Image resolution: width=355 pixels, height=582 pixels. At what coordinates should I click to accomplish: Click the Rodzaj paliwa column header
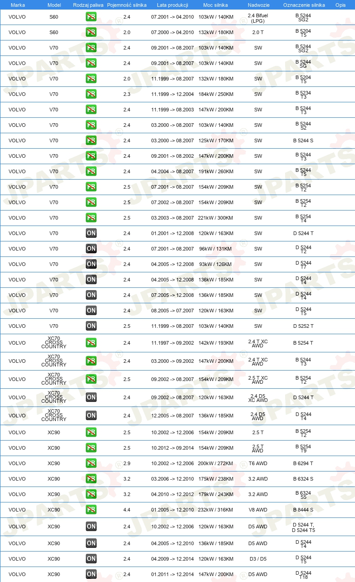click(x=88, y=5)
